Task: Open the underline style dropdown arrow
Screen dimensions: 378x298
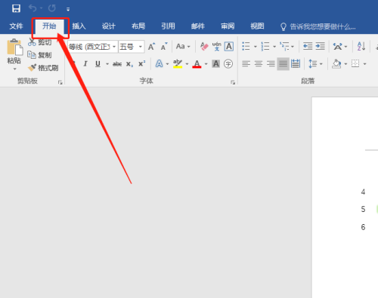Action: tap(107, 64)
